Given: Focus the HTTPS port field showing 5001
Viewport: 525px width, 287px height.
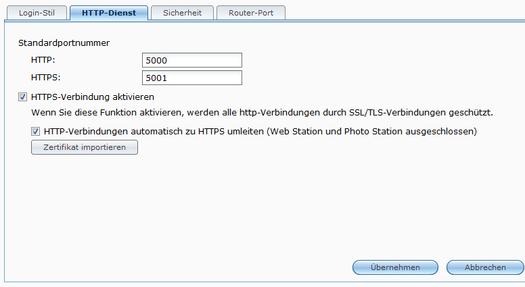Looking at the screenshot, I should (192, 78).
